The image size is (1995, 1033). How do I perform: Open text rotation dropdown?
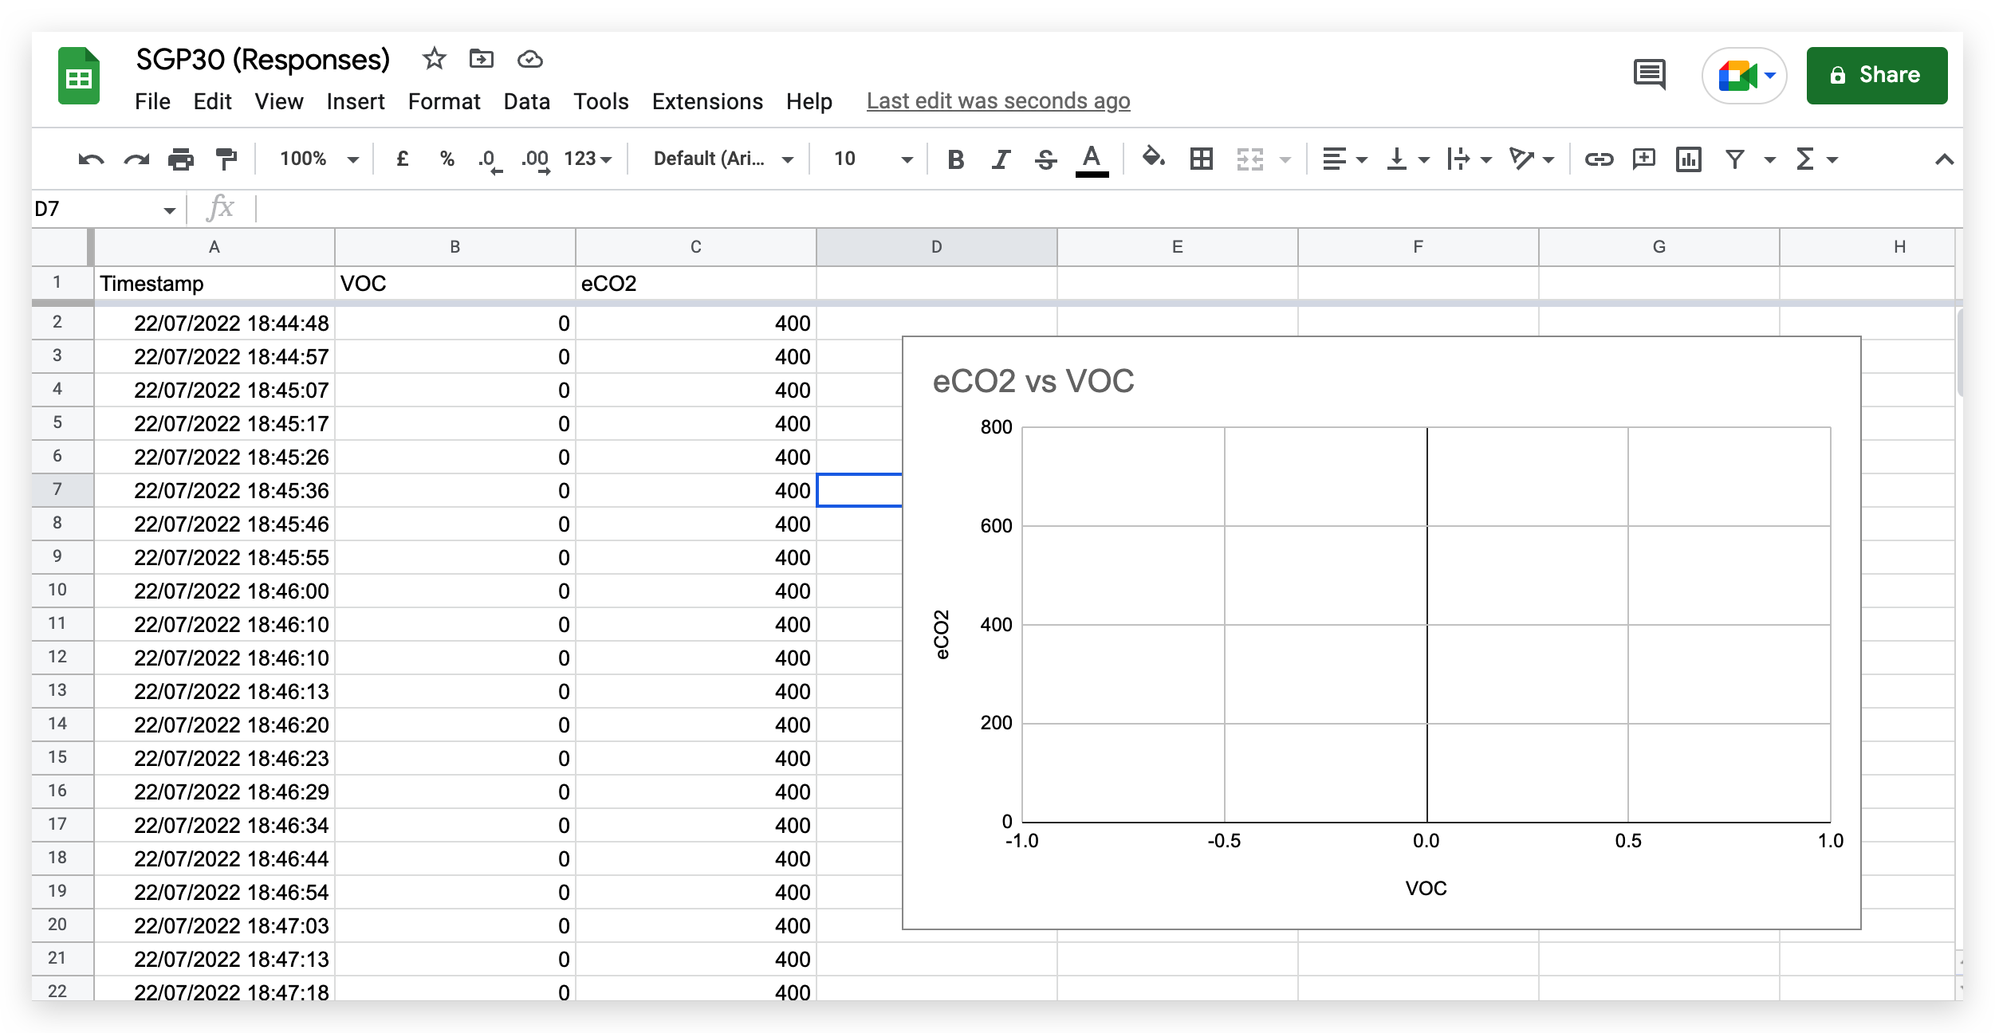point(1532,159)
